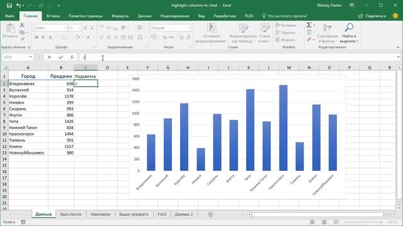The width and height of the screenshot is (403, 226).
Task: Switch to Normal view in status bar
Action: 312,222
